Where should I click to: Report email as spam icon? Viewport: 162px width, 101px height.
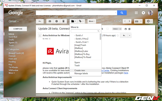click(x=56, y=21)
